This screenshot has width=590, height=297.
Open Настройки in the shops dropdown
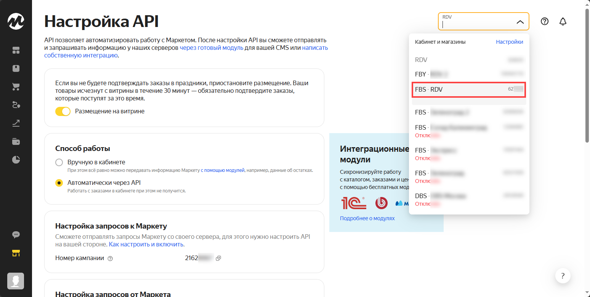pos(510,42)
